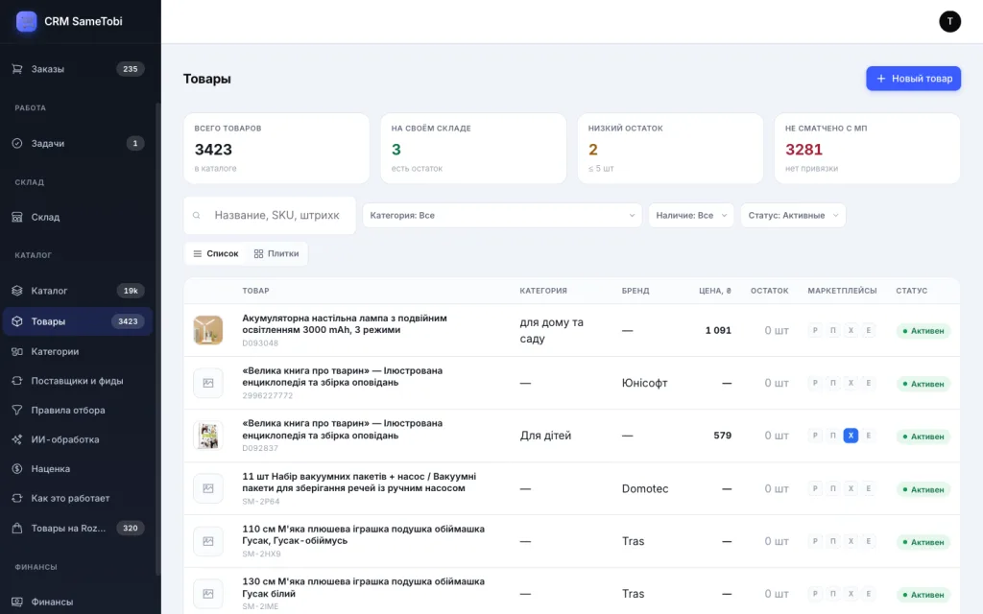Switch to Список view
Viewport: 983px width, 614px height.
click(x=216, y=253)
